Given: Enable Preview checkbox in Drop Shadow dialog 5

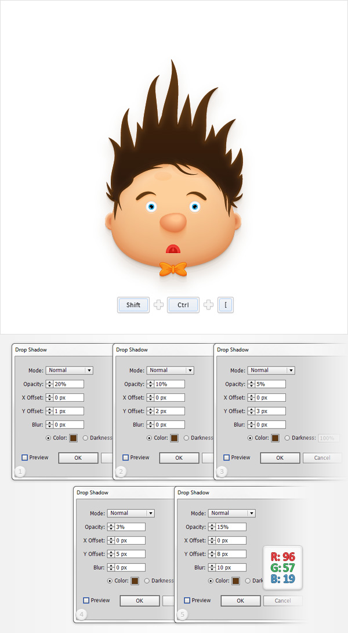Looking at the screenshot, I should pyautogui.click(x=187, y=600).
